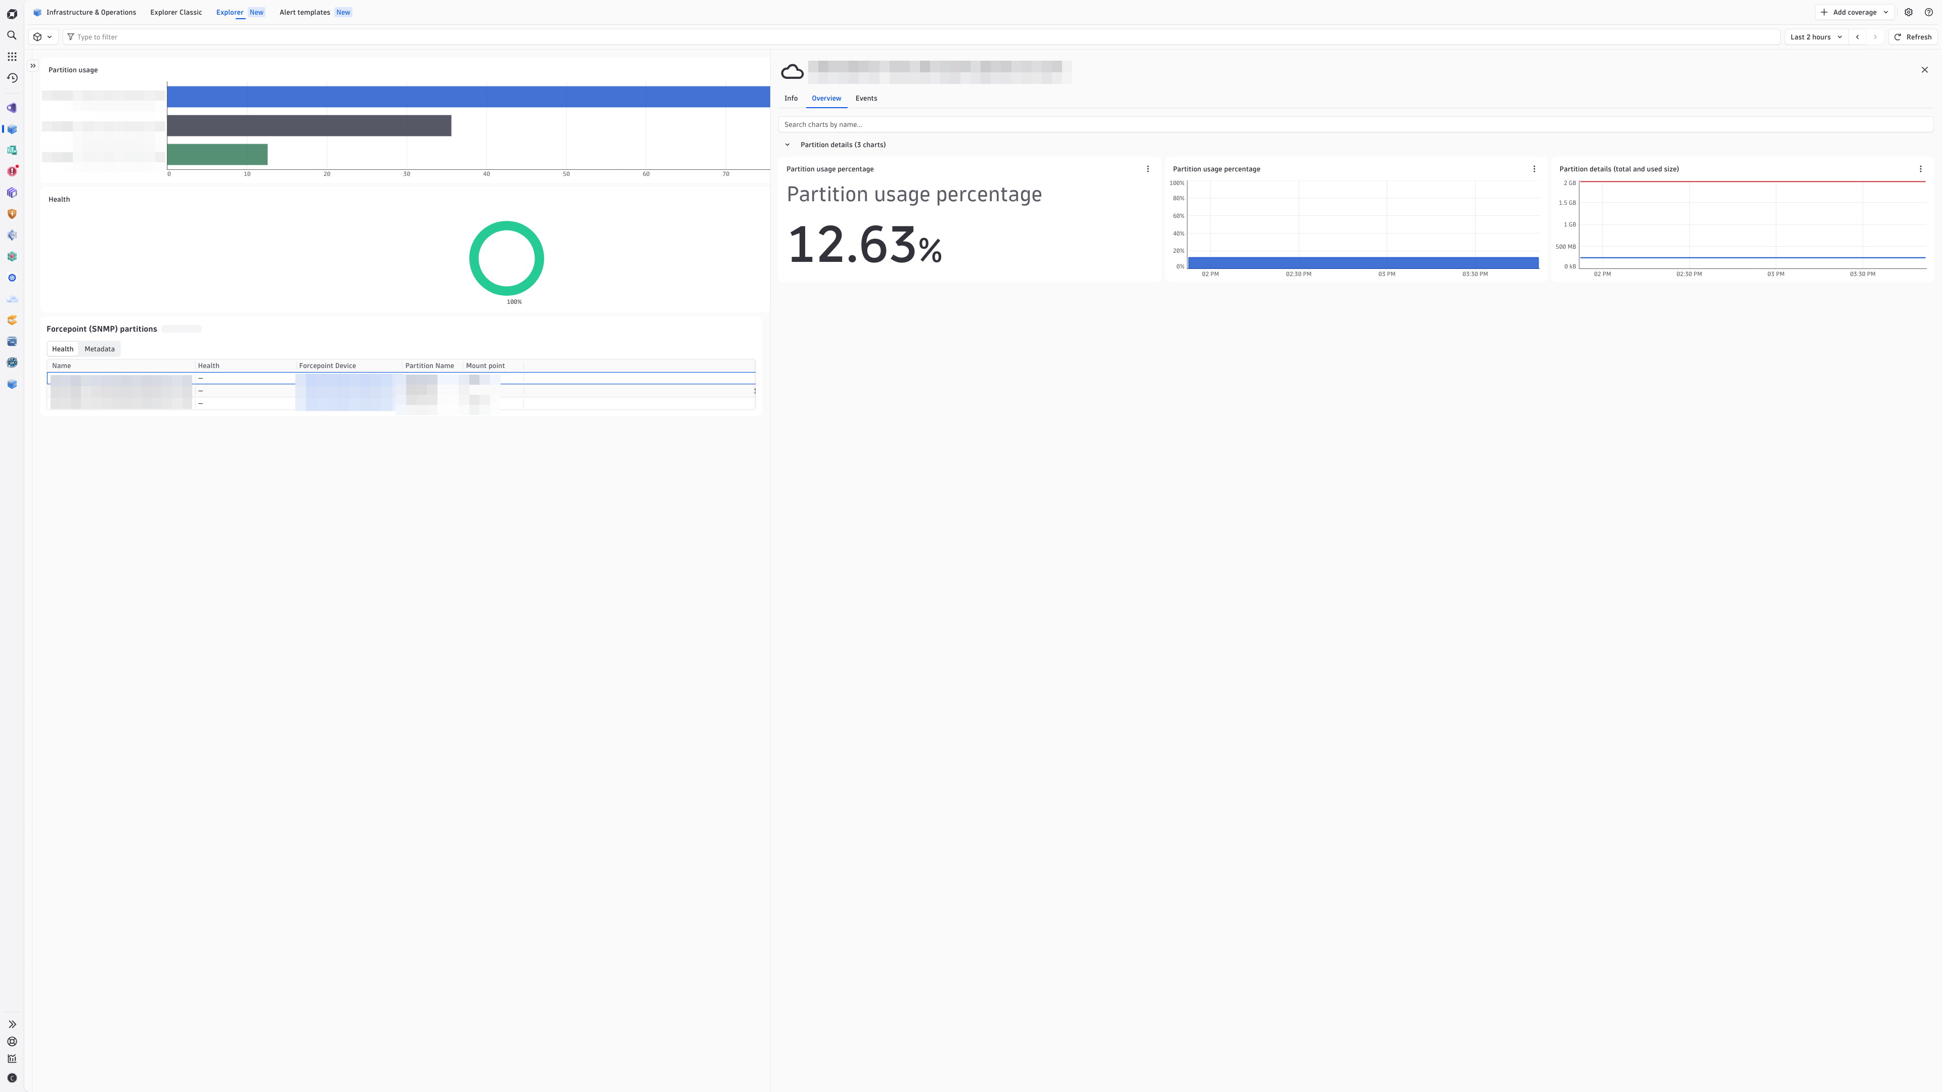Open the red Problems alert icon
Image resolution: width=1942 pixels, height=1092 pixels.
(x=12, y=171)
